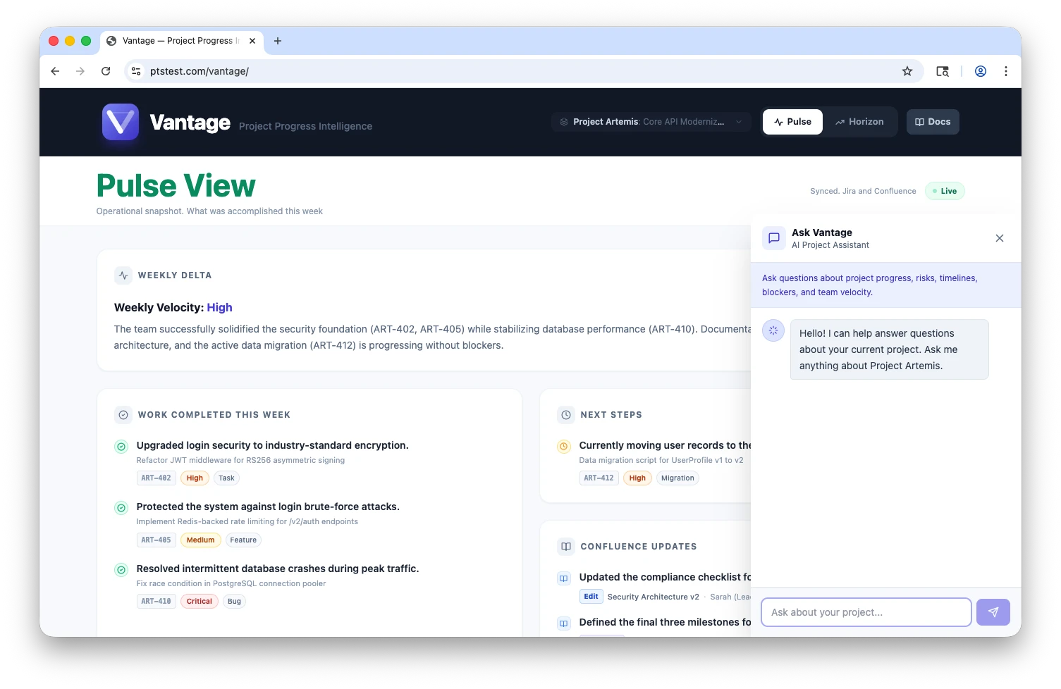Click the Weekly Delta pulse icon
Image resolution: width=1061 pixels, height=689 pixels.
pos(123,275)
